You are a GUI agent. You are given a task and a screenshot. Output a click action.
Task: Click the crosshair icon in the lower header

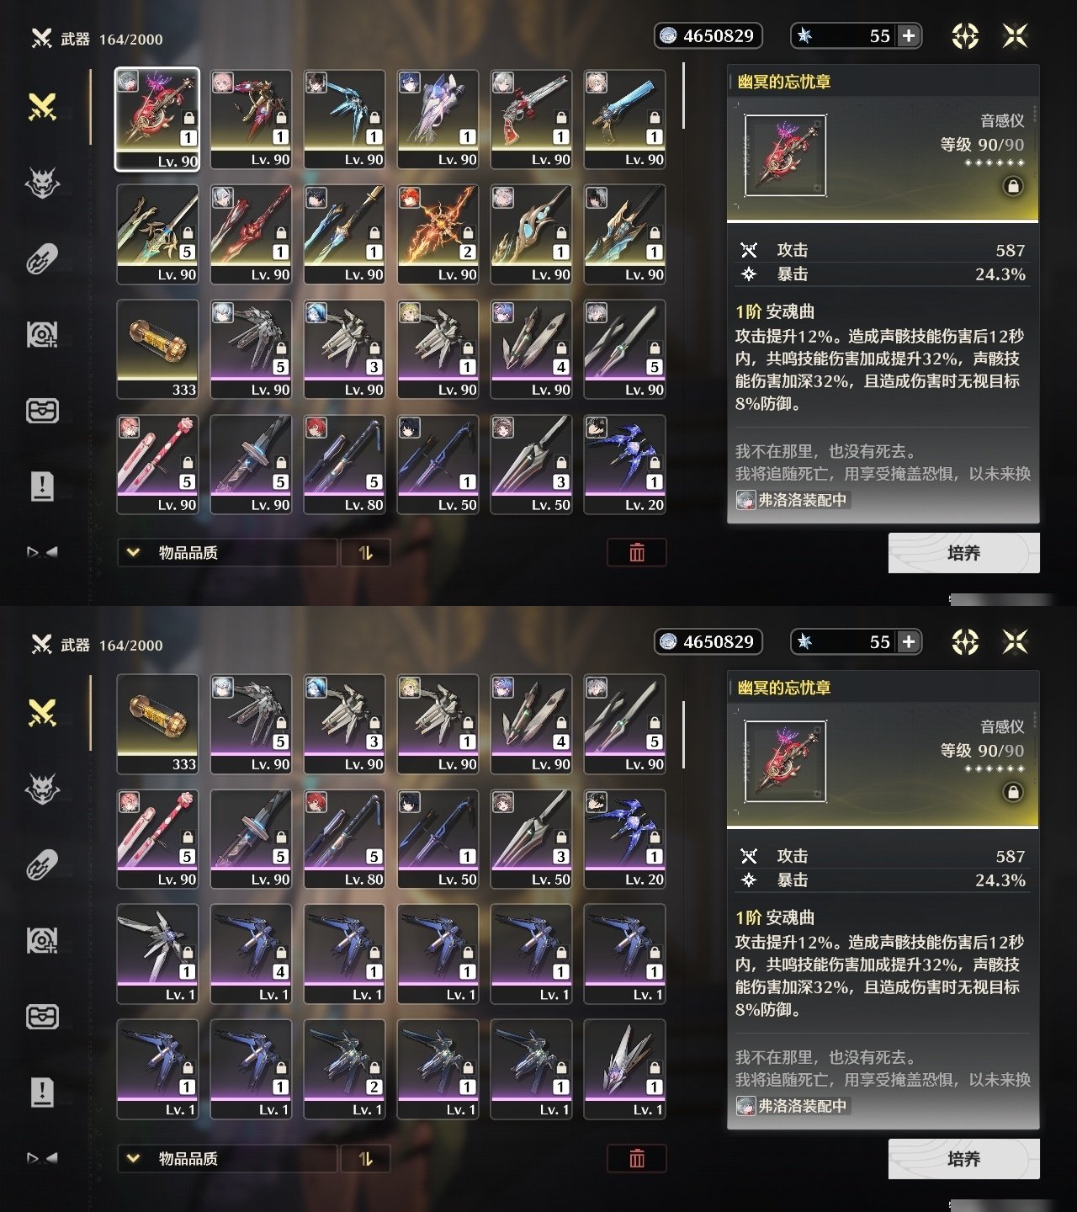(x=965, y=642)
